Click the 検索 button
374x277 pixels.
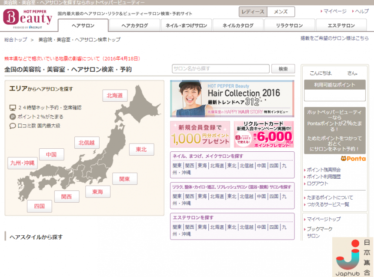click(x=283, y=69)
